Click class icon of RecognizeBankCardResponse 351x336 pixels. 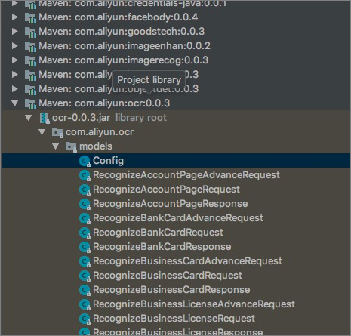(85, 247)
